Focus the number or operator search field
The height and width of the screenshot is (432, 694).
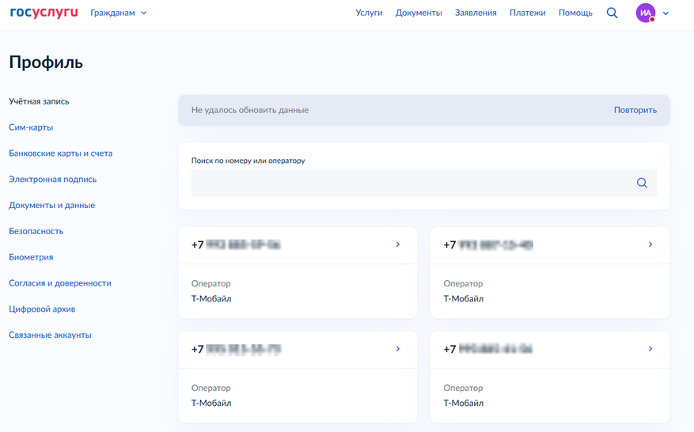pos(411,183)
